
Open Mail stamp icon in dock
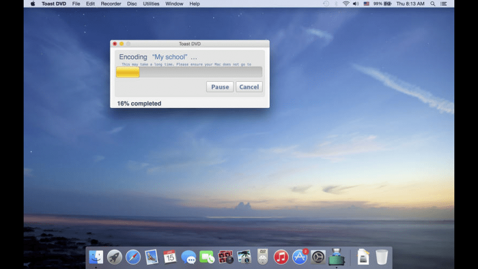pyautogui.click(x=152, y=257)
